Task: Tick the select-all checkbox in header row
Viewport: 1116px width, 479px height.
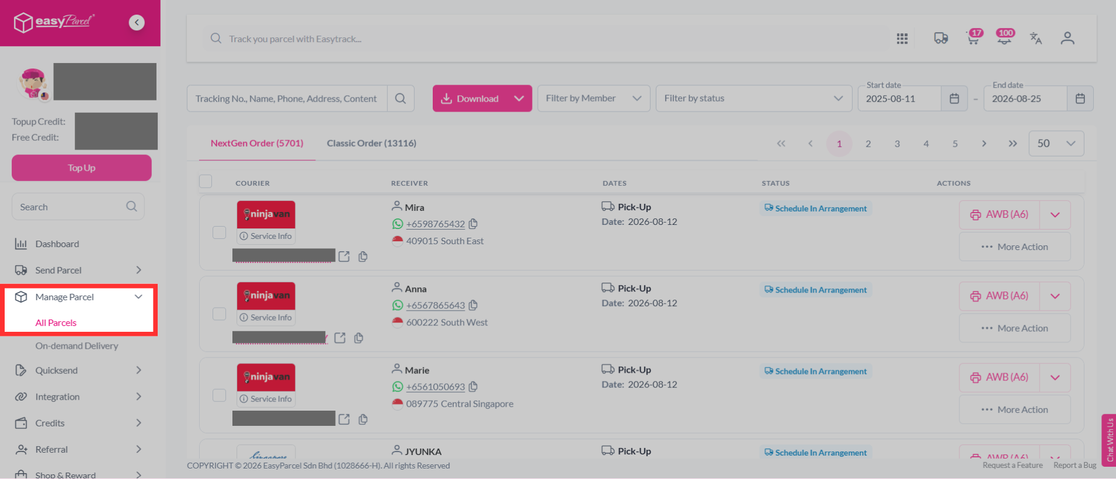Action: coord(206,182)
